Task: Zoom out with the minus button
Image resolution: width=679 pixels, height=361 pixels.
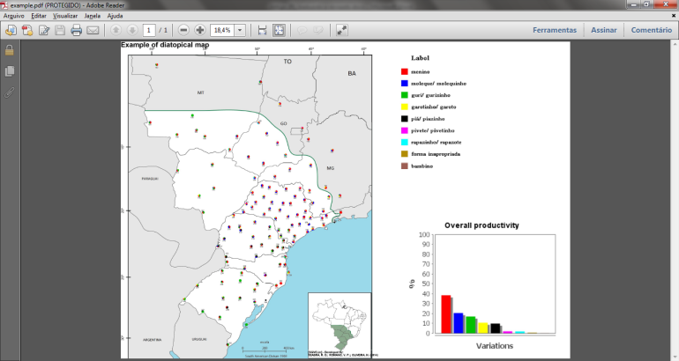Action: 183,30
